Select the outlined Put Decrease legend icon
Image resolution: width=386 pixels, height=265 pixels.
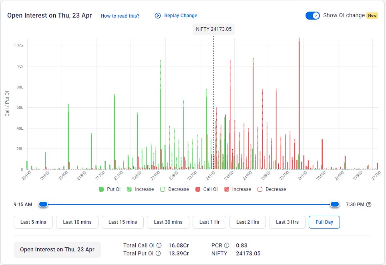163,189
